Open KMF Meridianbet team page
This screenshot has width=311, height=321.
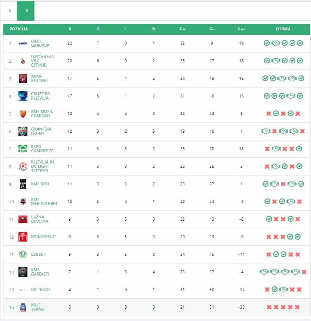44,202
